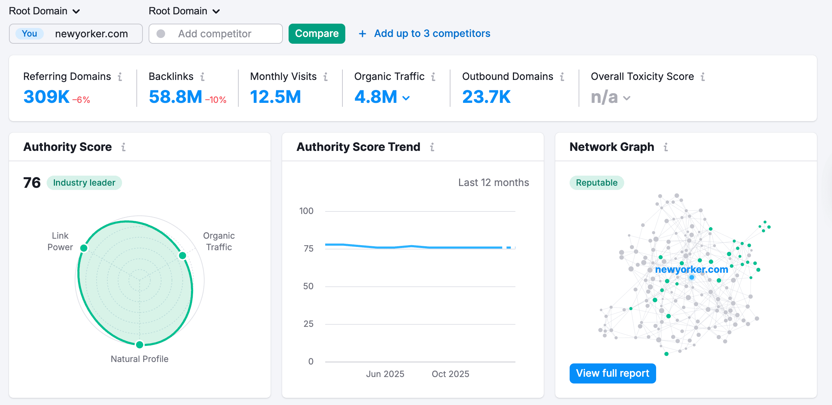Screen dimensions: 832x405
Task: Click the Industry leader badge
Action: (x=84, y=182)
